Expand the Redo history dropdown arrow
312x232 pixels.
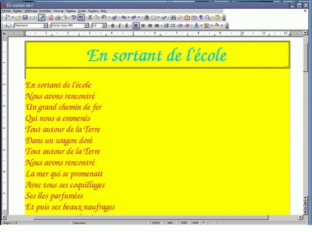click(x=139, y=17)
